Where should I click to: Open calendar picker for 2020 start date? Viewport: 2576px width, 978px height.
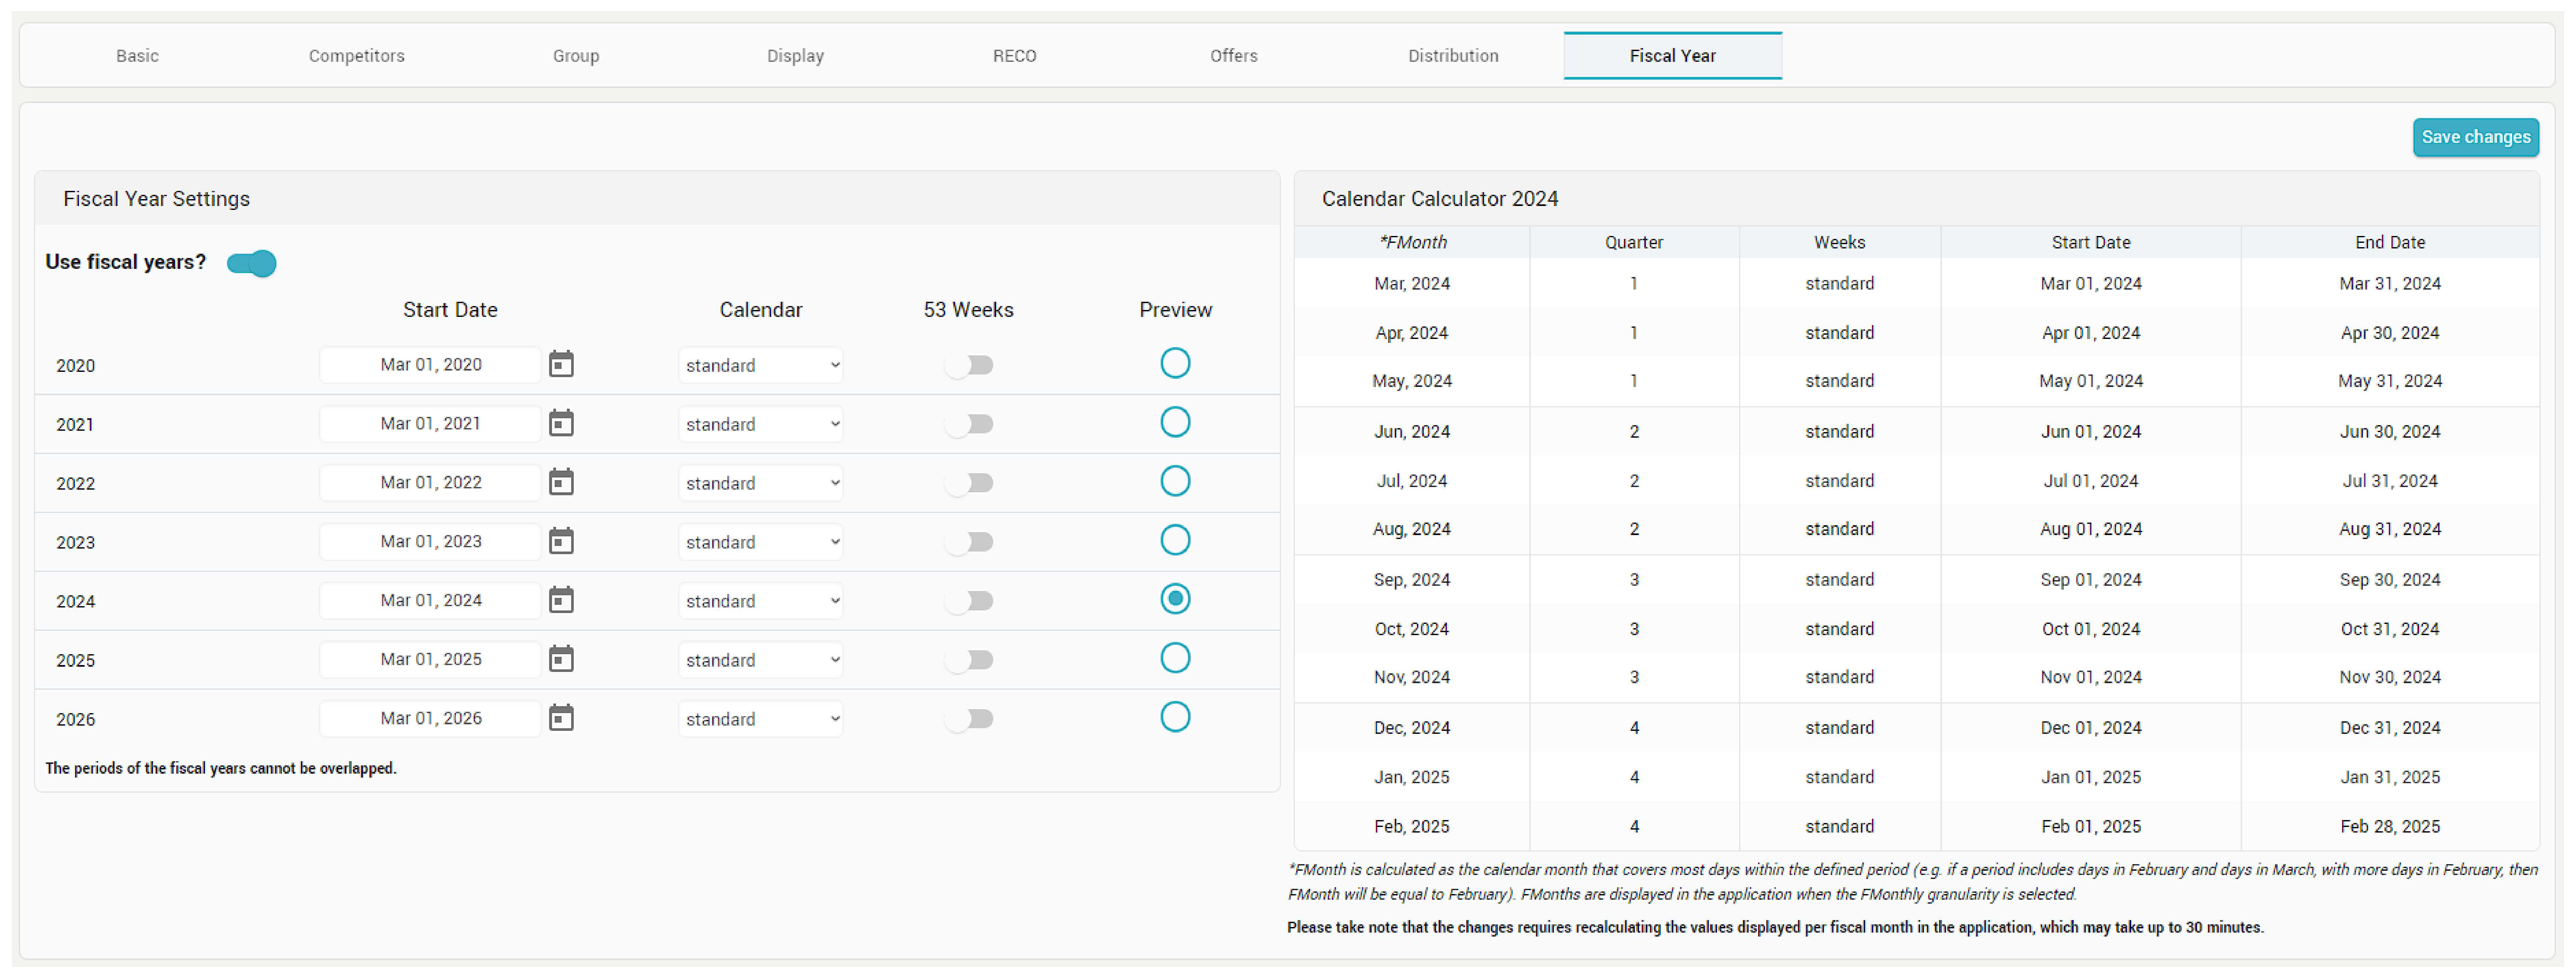tap(561, 364)
